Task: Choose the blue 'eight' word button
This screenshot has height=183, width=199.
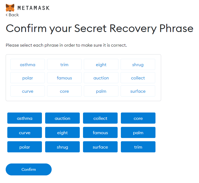Action: point(62,133)
